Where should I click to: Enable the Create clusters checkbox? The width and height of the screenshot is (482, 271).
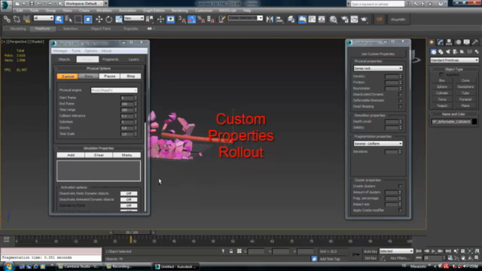click(400, 186)
